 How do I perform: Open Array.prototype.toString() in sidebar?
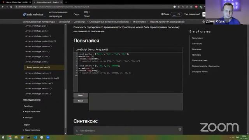pyautogui.click(x=39, y=83)
